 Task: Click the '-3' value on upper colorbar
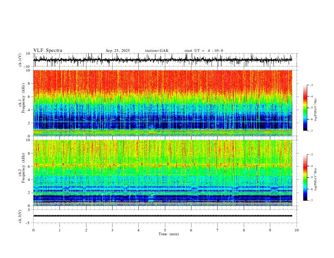pos(311,85)
